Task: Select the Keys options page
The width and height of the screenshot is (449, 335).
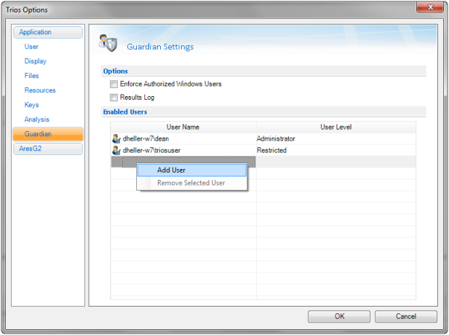Action: pyautogui.click(x=31, y=105)
